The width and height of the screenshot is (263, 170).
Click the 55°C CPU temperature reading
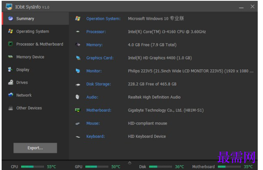[51, 167]
